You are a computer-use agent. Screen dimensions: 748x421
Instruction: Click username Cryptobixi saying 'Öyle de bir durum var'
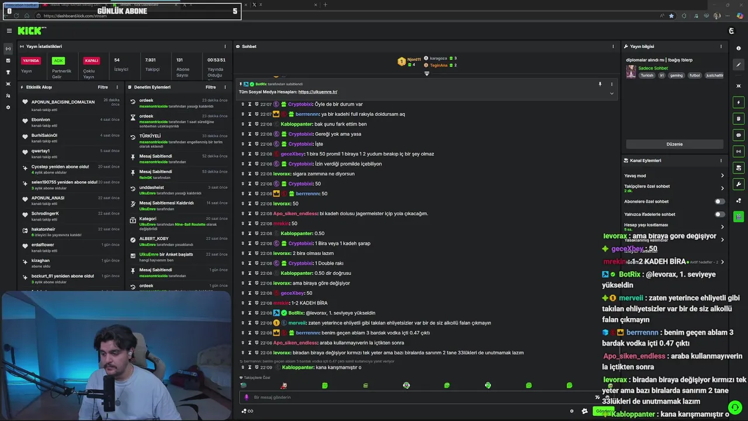click(301, 104)
